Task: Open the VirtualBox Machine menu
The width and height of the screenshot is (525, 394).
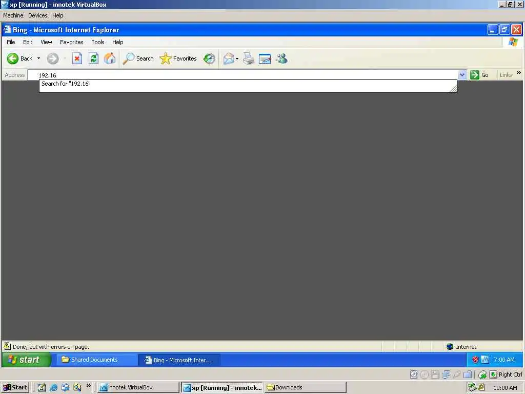Action: pyautogui.click(x=13, y=15)
